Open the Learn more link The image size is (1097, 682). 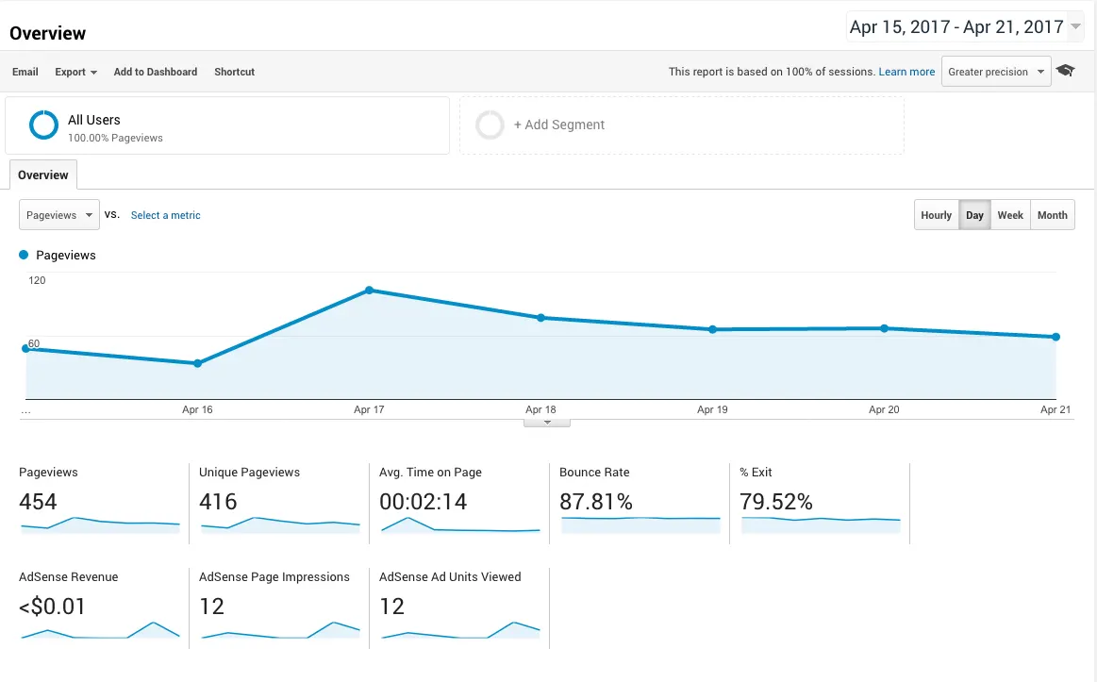click(906, 72)
